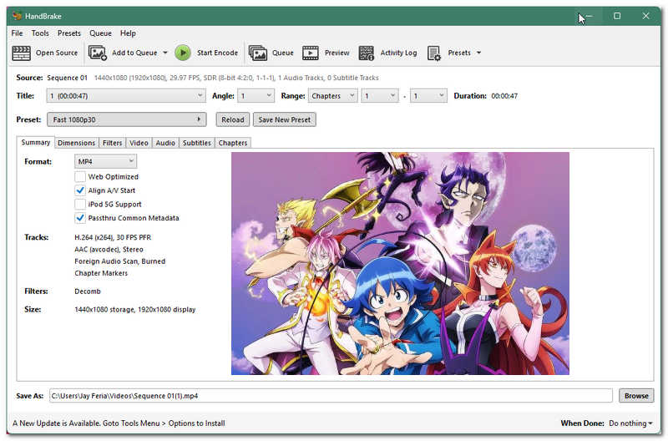The width and height of the screenshot is (668, 441).
Task: Click the anime preview image
Action: pos(400,263)
